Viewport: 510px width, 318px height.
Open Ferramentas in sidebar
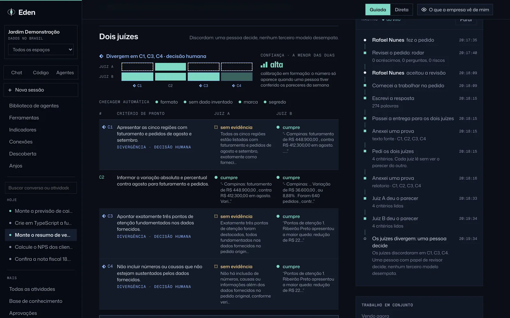point(24,118)
